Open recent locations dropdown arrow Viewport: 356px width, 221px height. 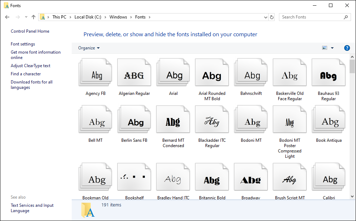tap(26, 17)
